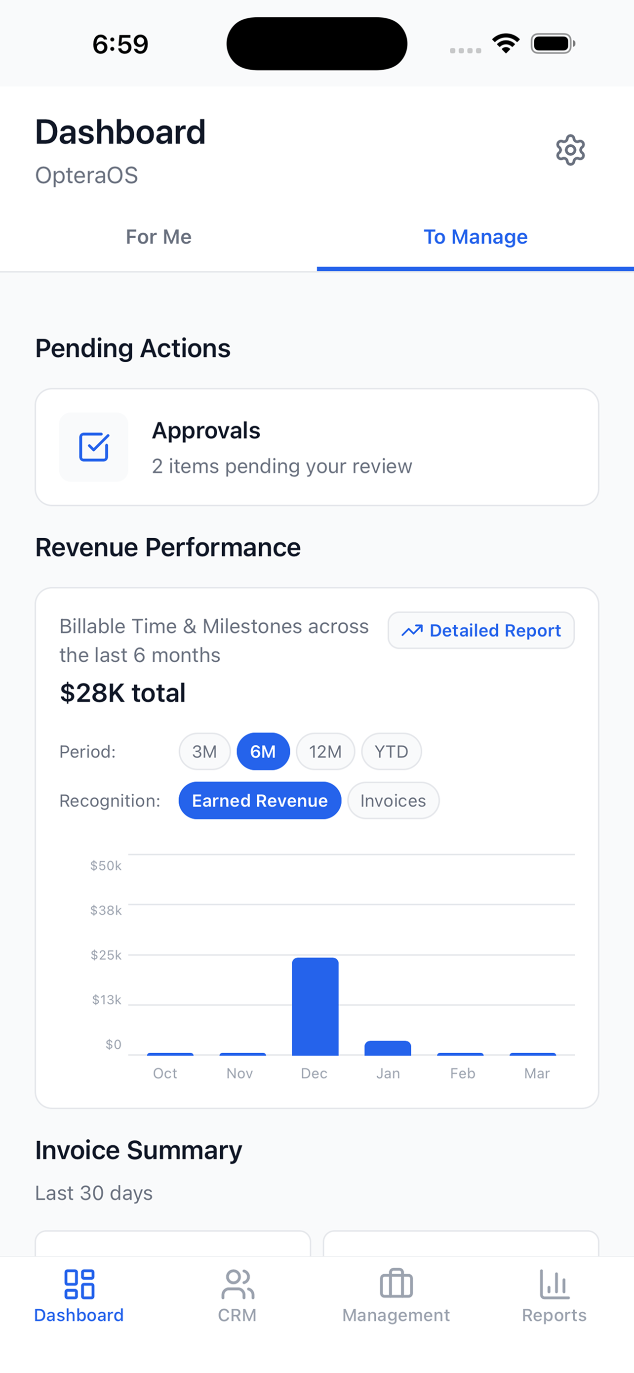Viewport: 634px width, 1373px height.
Task: Select the 12M period option
Action: pos(325,752)
